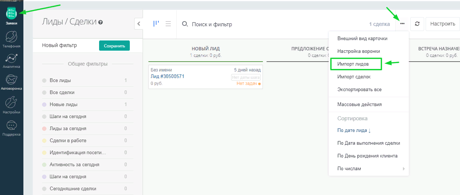This screenshot has width=460, height=195.
Task: Click the НОВЫЙ ЛИД column header
Action: click(x=206, y=49)
